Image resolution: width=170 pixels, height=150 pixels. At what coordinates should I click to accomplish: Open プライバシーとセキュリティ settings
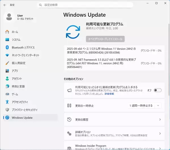coord(28,110)
